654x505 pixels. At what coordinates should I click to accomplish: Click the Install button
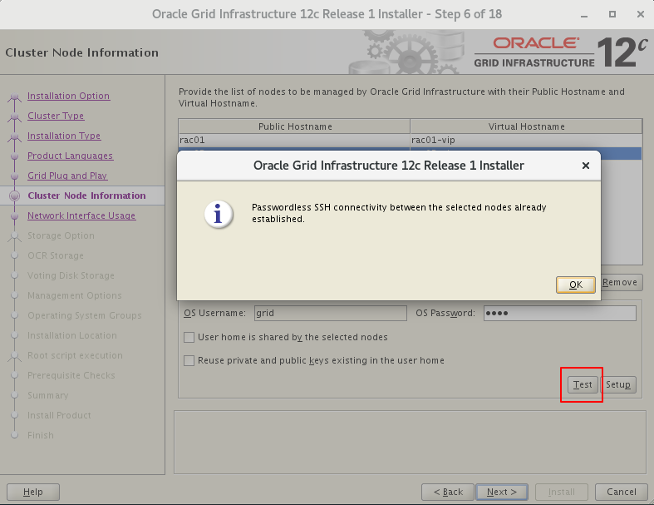[x=562, y=492]
